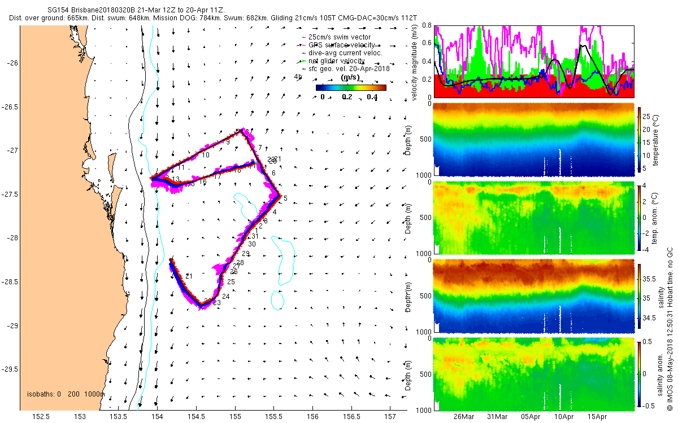Select 'GPS surface velocity' legend entry
The height and width of the screenshot is (423, 678).
[x=341, y=45]
